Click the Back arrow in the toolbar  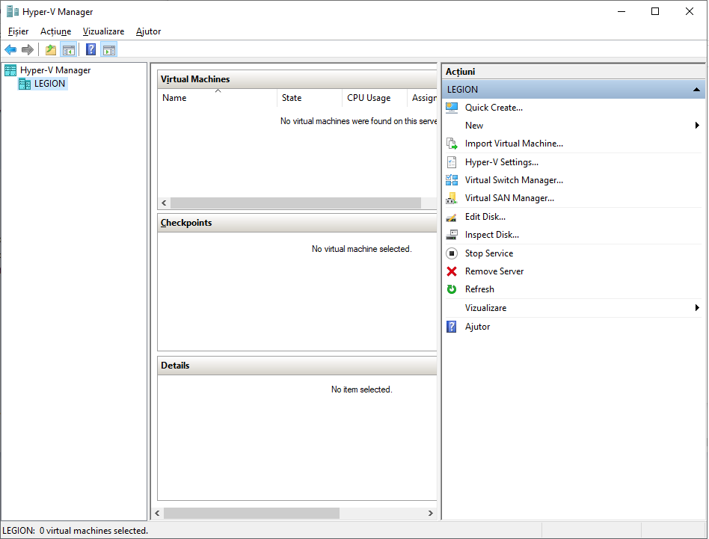(x=10, y=50)
